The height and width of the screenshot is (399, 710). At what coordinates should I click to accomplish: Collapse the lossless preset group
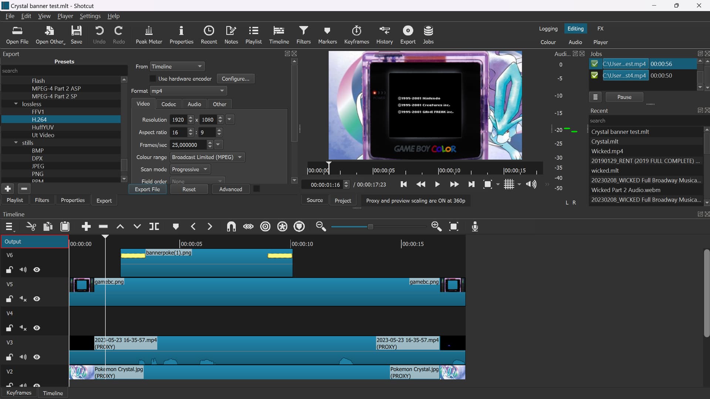16,104
